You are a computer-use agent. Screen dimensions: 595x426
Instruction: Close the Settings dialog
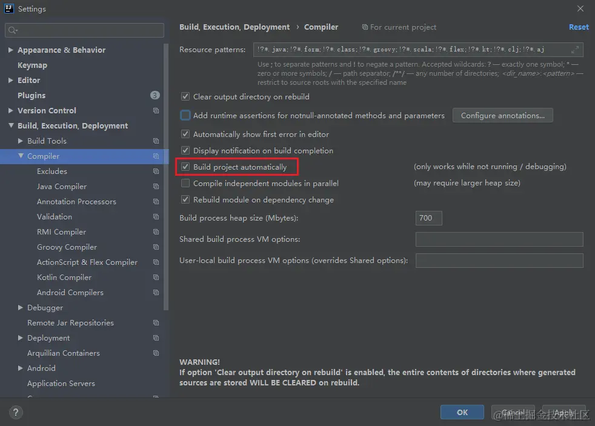[580, 8]
